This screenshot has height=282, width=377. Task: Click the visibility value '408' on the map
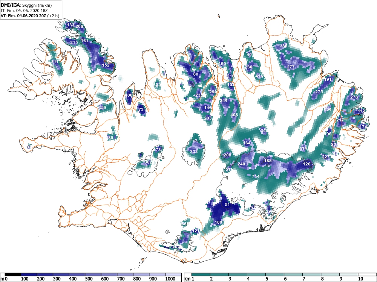(234, 115)
